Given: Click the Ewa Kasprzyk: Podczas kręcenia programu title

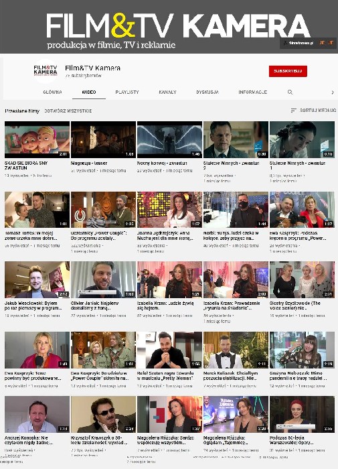Looking at the screenshot, I should point(298,236).
